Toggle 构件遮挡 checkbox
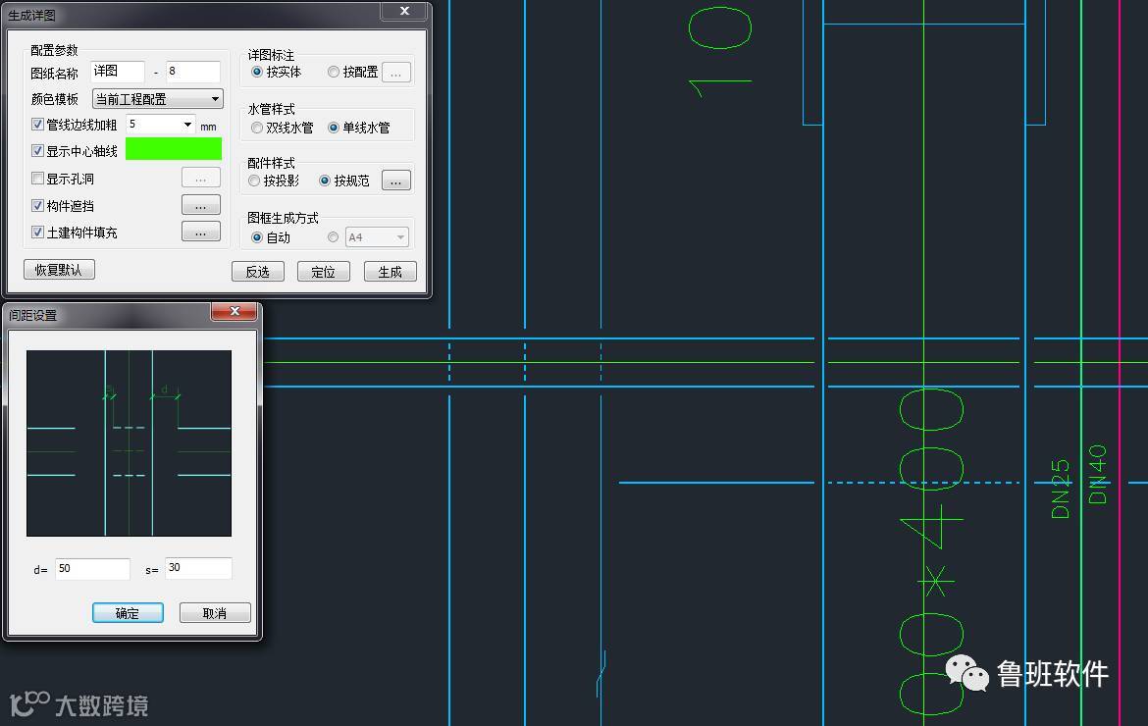 pyautogui.click(x=37, y=206)
